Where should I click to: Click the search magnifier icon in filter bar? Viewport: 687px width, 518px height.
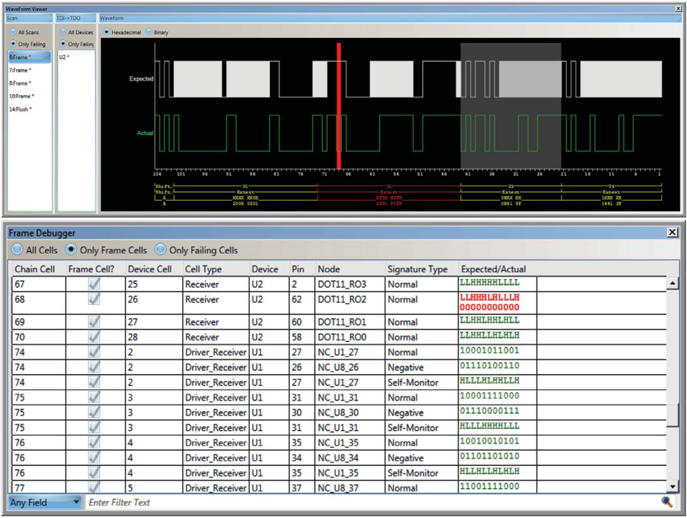(667, 502)
